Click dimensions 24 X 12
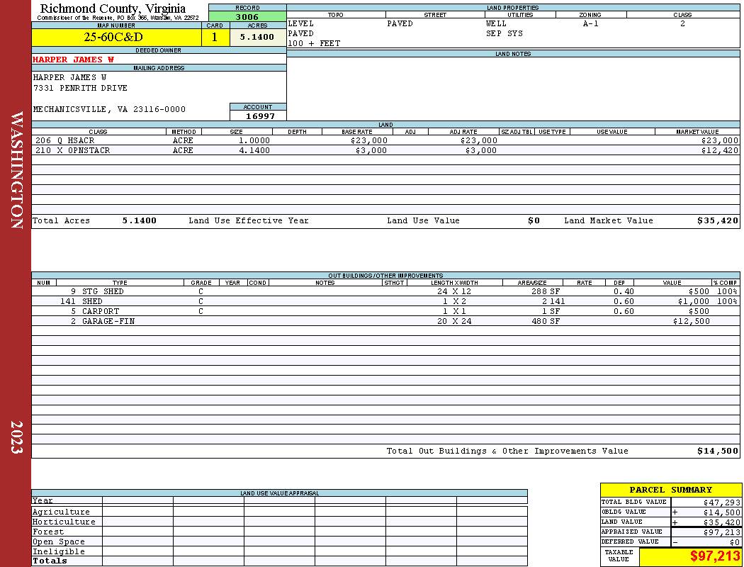Screen dimensions: 744x567 click(x=454, y=291)
